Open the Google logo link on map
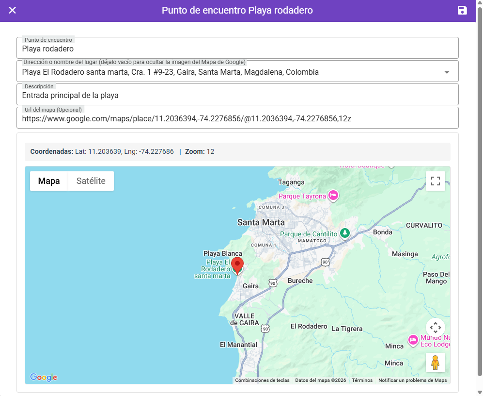This screenshot has width=483, height=396. tap(44, 377)
